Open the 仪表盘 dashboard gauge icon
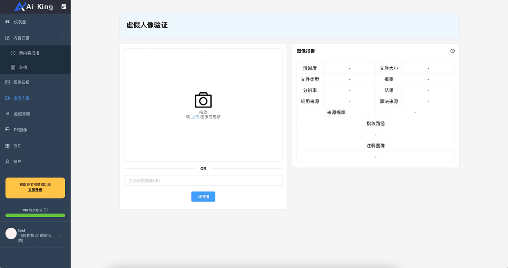 point(7,22)
